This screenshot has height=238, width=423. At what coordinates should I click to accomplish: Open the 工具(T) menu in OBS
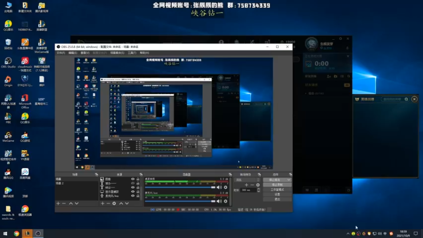[x=132, y=53]
